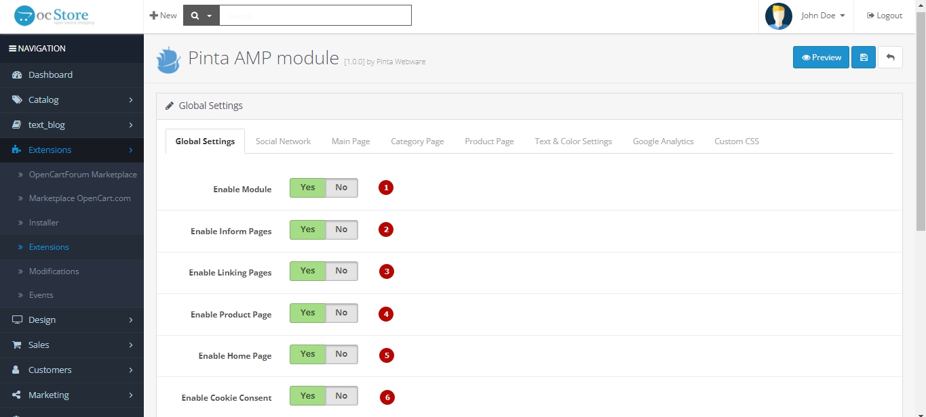This screenshot has width=926, height=417.
Task: Set Enable Cookie Consent to No
Action: click(341, 397)
